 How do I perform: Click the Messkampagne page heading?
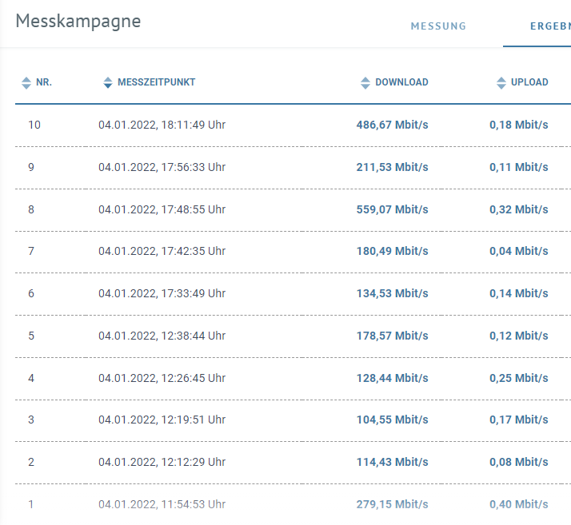click(78, 22)
